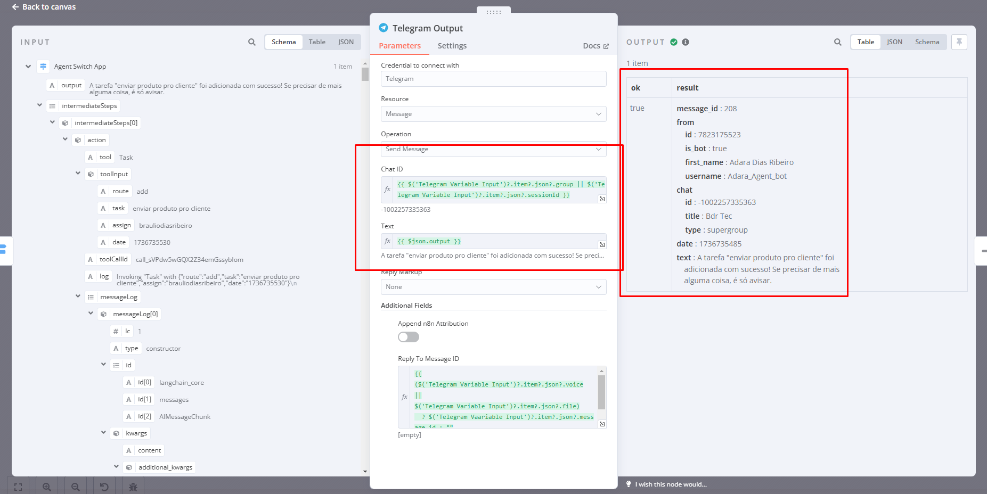Grab the panel drag handle dots at top
Screen dimensions: 987x494
coord(494,11)
